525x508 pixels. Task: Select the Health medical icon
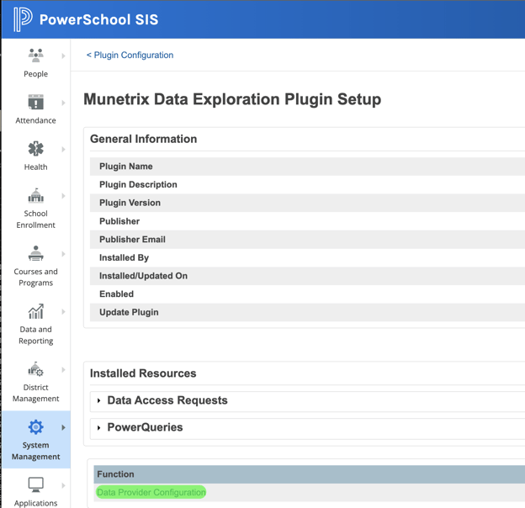tap(36, 148)
